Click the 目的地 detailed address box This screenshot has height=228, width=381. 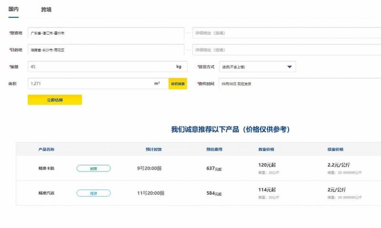click(286, 50)
